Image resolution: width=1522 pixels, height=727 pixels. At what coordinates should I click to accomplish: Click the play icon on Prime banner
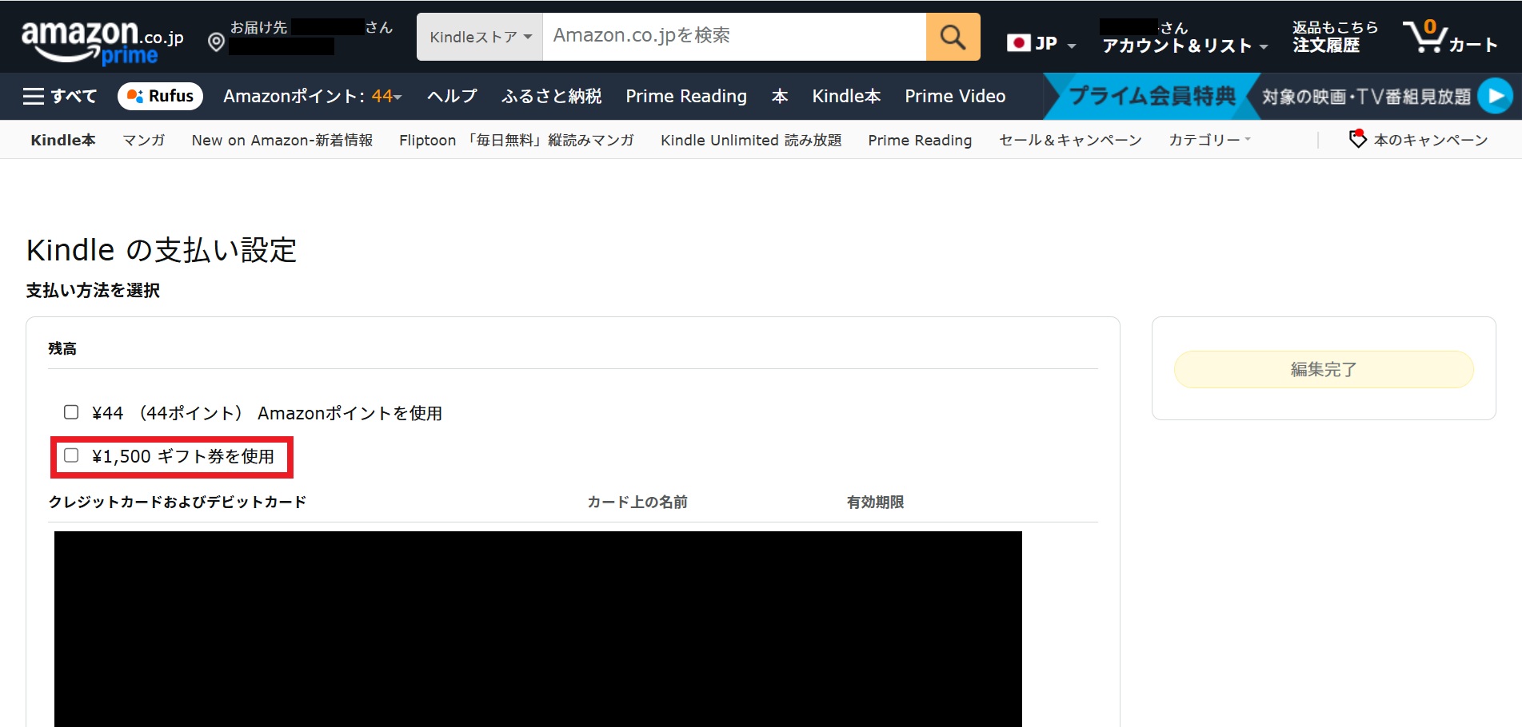click(x=1494, y=97)
